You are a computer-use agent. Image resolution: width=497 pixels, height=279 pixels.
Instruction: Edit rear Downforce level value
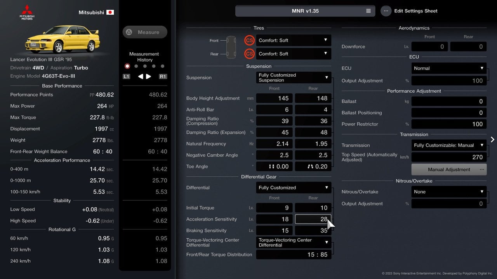click(x=468, y=46)
